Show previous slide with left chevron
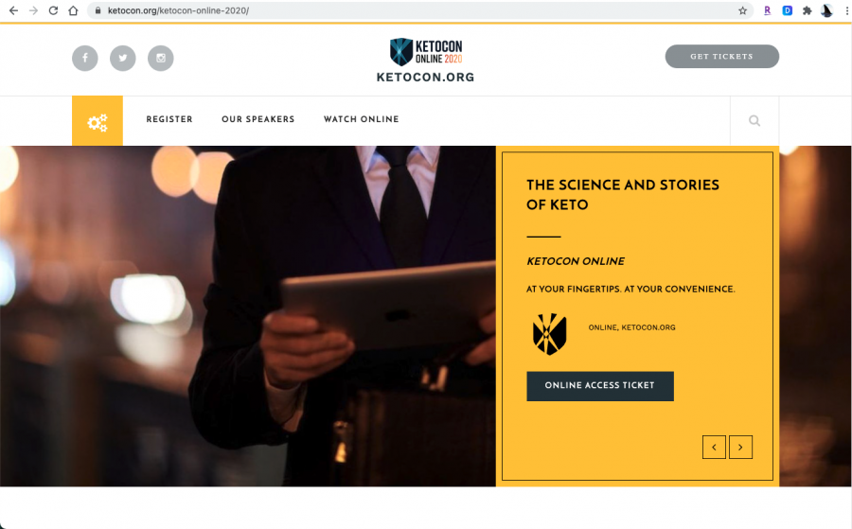This screenshot has height=529, width=852. [714, 447]
